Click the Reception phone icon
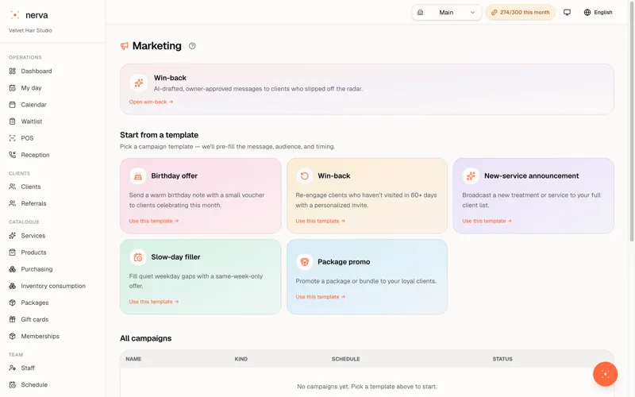The height and width of the screenshot is (397, 635). [13, 155]
